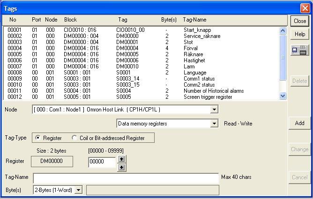Close the Tags dialog with the red X
The height and width of the screenshot is (199, 313).
[x=305, y=8]
